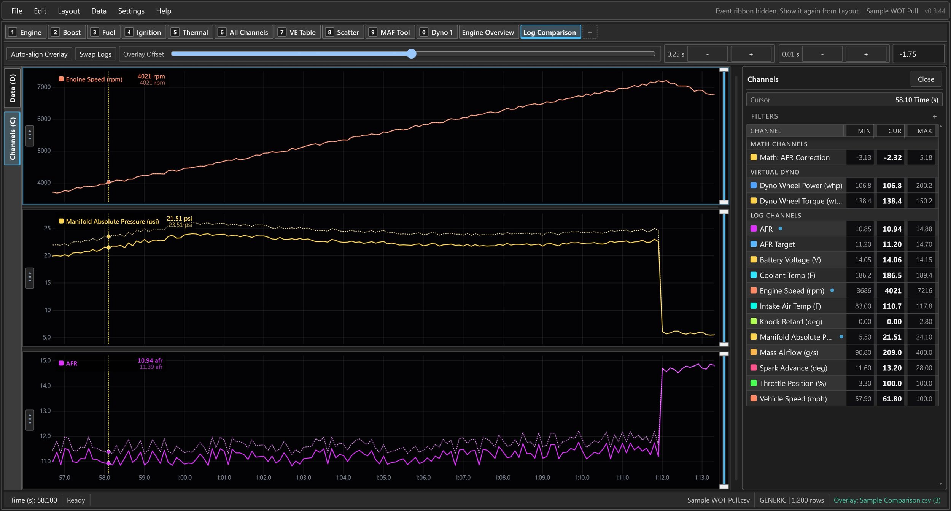The image size is (951, 511).
Task: Open the Settings menu
Action: click(131, 11)
